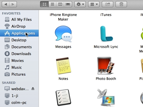Click the webdav display icon

(x=7, y=89)
